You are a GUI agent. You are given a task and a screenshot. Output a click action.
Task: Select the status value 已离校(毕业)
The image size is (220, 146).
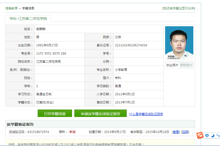pyautogui.click(x=45, y=102)
